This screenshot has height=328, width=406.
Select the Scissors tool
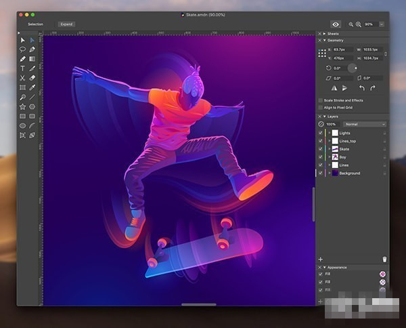[22, 78]
